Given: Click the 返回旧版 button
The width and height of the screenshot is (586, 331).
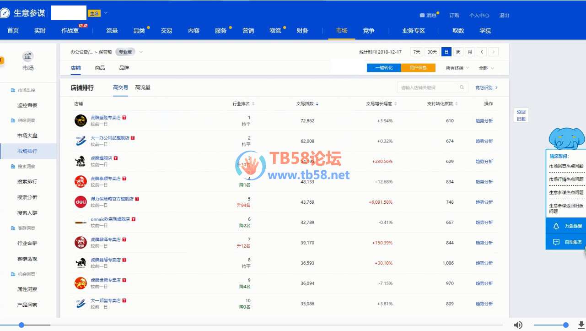Looking at the screenshot, I should tap(521, 115).
